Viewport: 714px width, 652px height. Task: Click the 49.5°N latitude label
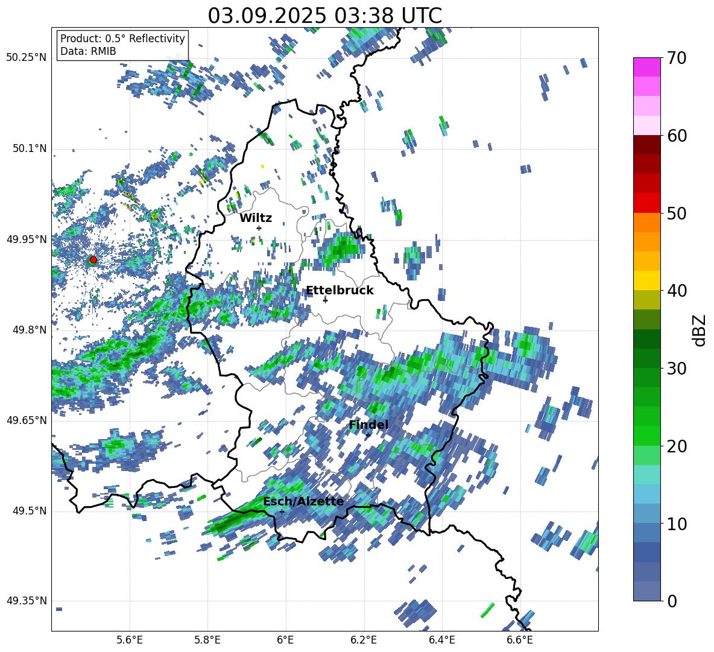tap(30, 511)
